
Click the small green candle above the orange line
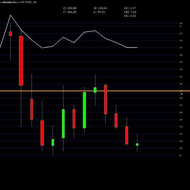[95, 90]
